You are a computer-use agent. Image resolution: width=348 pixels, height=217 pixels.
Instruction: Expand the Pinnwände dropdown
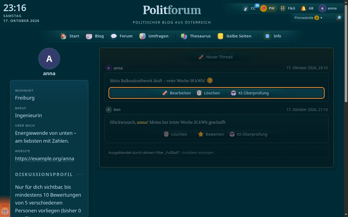pyautogui.click(x=308, y=18)
